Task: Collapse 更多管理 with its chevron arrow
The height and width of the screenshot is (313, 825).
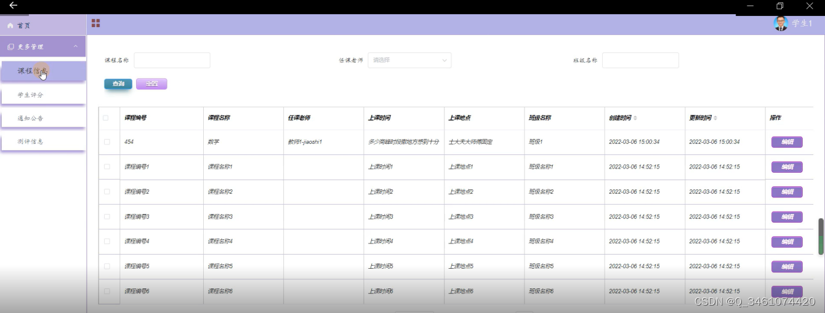Action: point(75,47)
